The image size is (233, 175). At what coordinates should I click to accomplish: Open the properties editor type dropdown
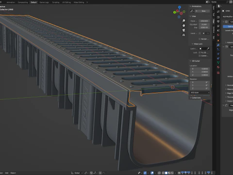[219, 6]
